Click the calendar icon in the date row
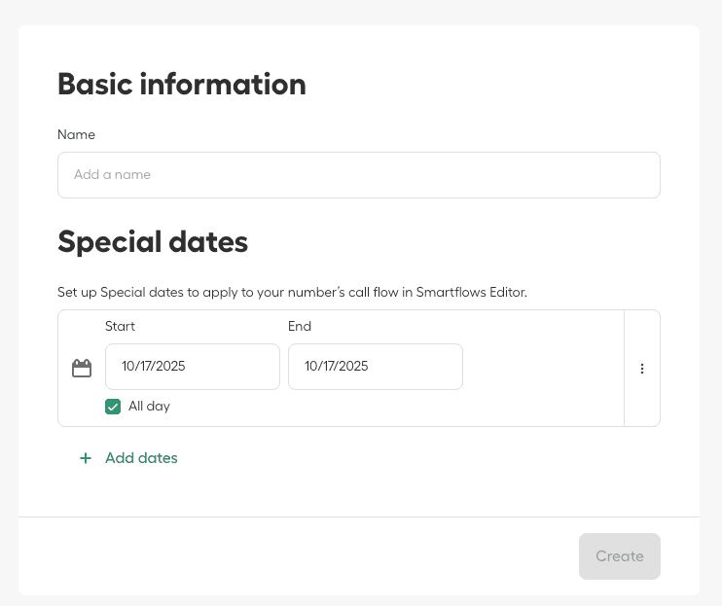722x606 pixels. tap(82, 369)
